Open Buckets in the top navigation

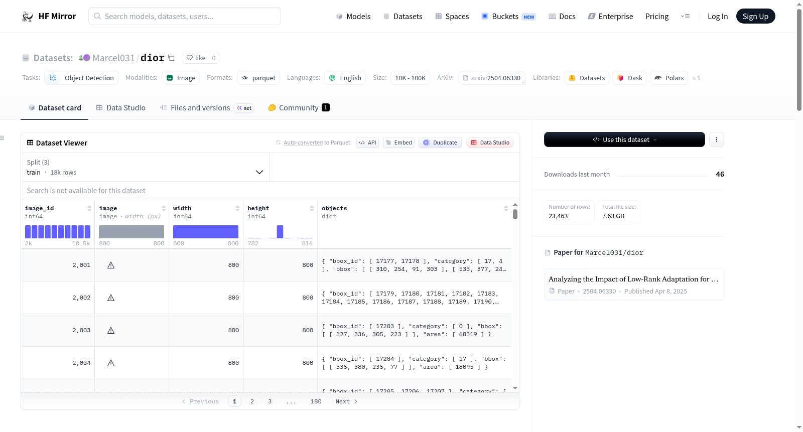point(508,17)
